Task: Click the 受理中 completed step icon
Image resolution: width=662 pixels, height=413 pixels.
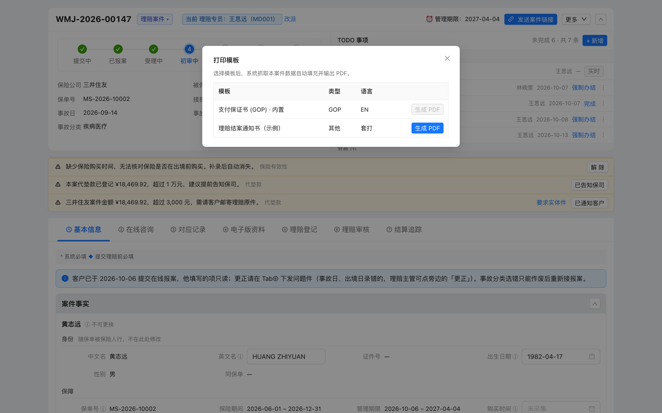Action: point(154,49)
